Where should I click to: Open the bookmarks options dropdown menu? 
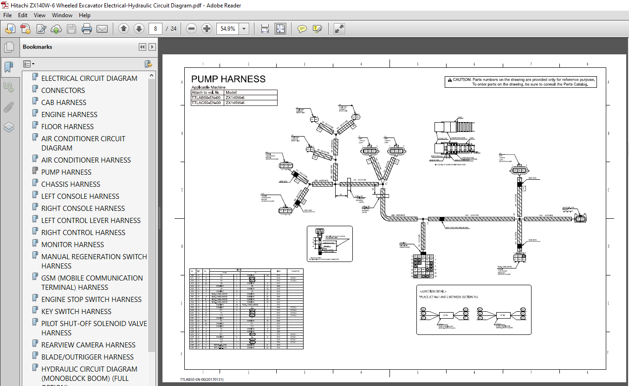pos(29,64)
